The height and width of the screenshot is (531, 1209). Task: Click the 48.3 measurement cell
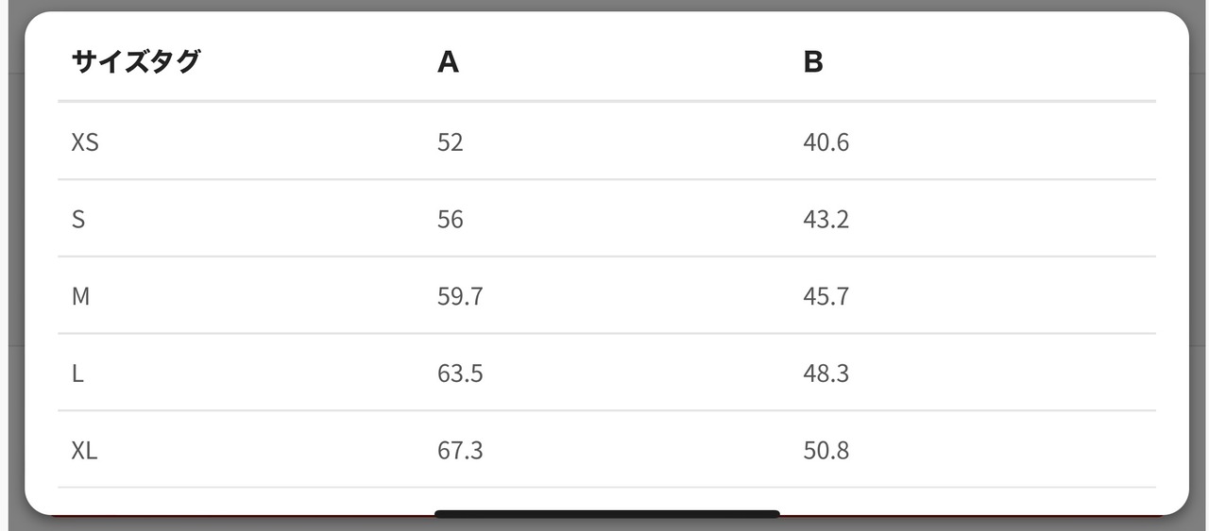coord(826,373)
